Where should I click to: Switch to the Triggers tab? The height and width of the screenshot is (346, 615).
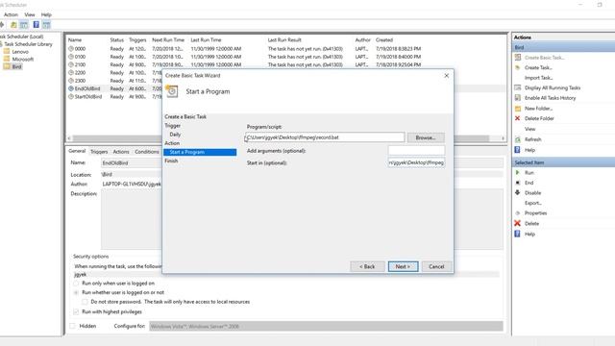pyautogui.click(x=99, y=152)
